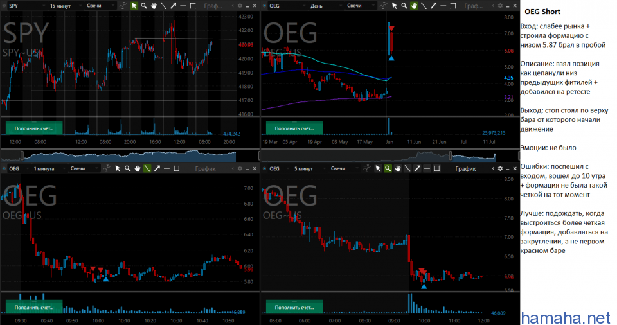The image size is (617, 325).
Task: Select the rectangle tool in OEG 1-minute chart
Action: pos(177,168)
